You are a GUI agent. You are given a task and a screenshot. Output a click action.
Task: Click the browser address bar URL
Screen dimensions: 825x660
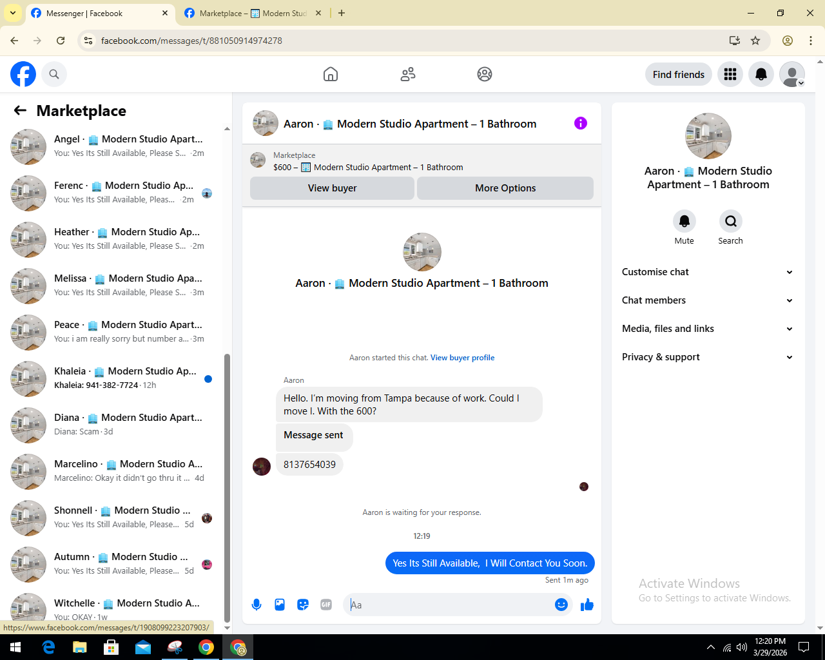click(191, 41)
